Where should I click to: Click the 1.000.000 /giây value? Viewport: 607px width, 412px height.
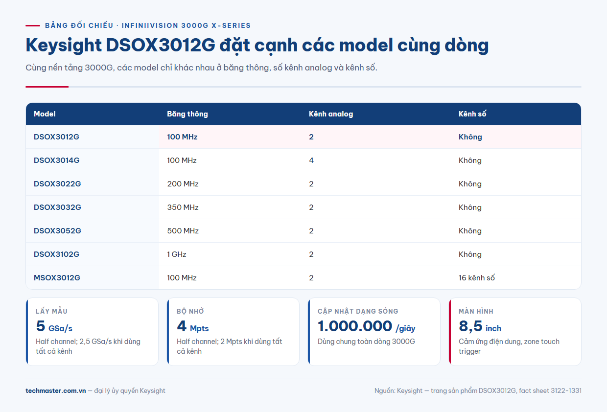tap(367, 326)
